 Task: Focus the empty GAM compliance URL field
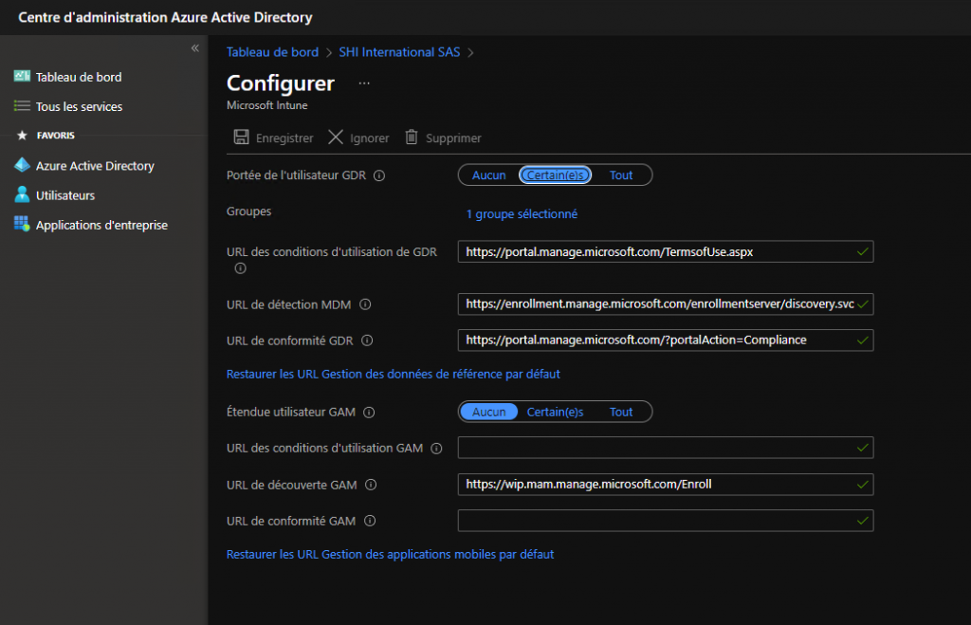pos(666,521)
